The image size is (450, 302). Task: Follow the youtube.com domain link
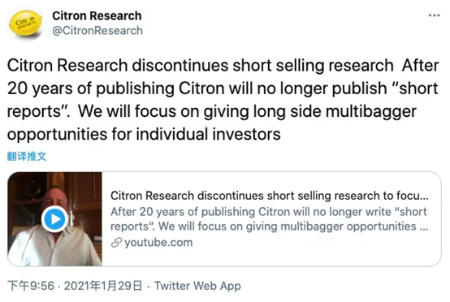[158, 243]
